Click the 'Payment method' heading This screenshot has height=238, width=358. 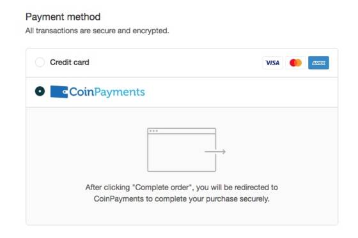pyautogui.click(x=63, y=17)
